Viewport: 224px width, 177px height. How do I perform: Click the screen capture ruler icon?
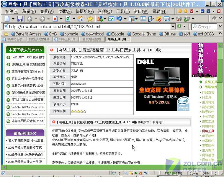[x=166, y=19]
